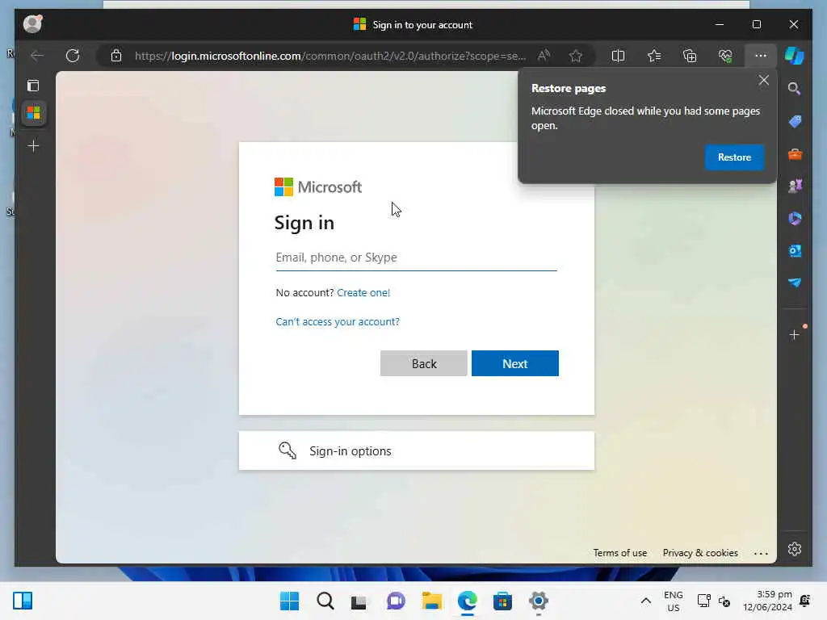Open tab actions menu icon
This screenshot has height=620, width=827.
(x=33, y=86)
